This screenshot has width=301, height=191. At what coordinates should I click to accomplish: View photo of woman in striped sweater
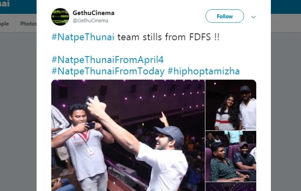pos(231,105)
